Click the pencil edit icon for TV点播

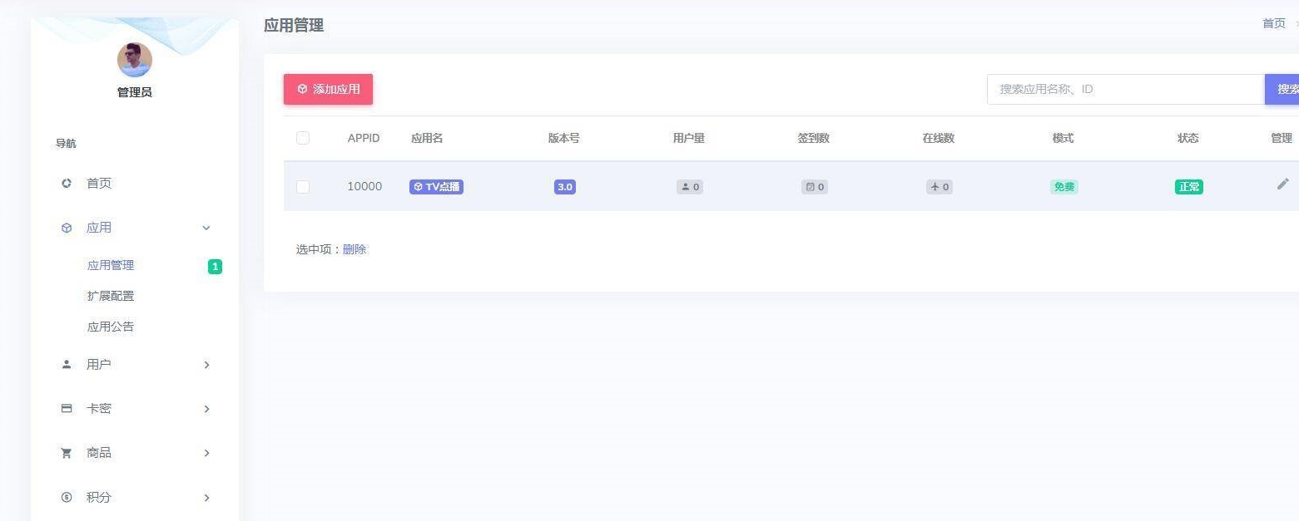pos(1282,184)
